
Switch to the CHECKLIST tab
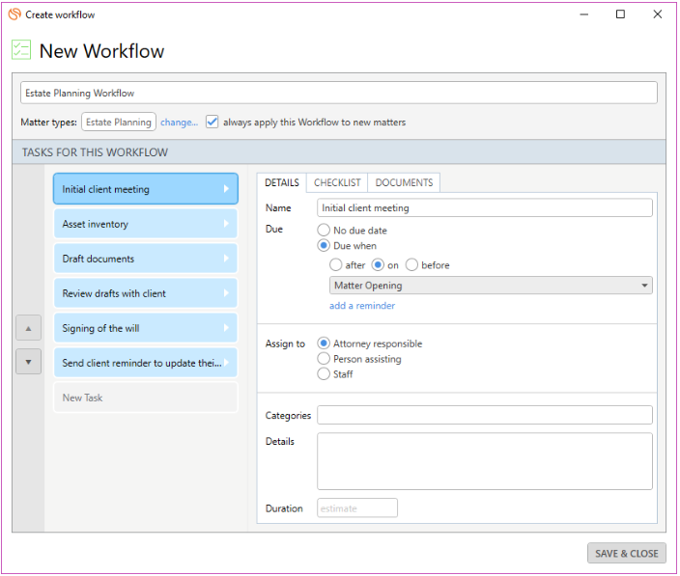pyautogui.click(x=337, y=182)
